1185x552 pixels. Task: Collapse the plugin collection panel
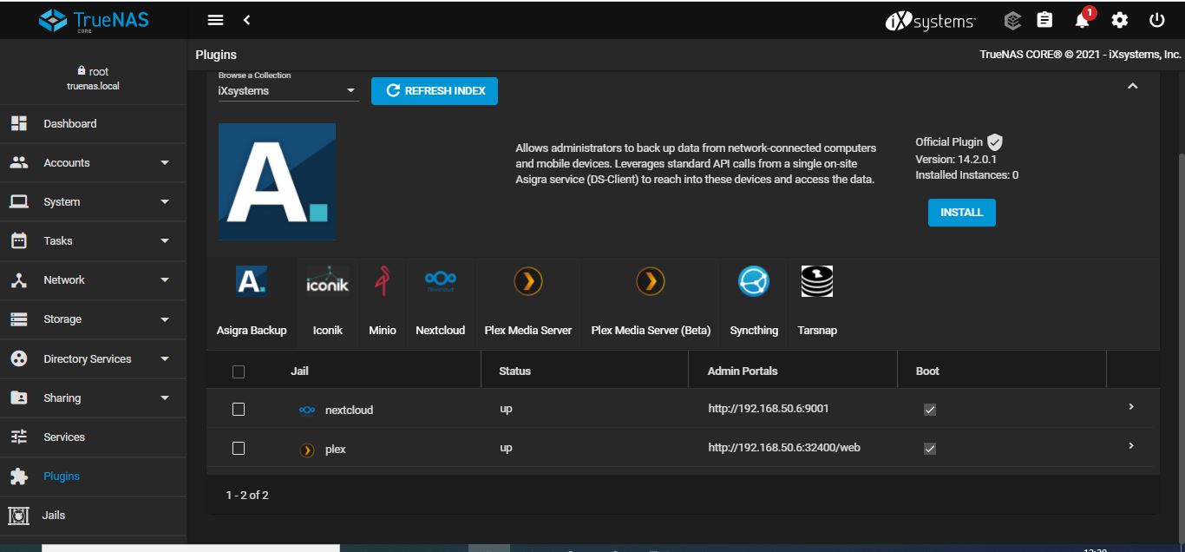1132,86
